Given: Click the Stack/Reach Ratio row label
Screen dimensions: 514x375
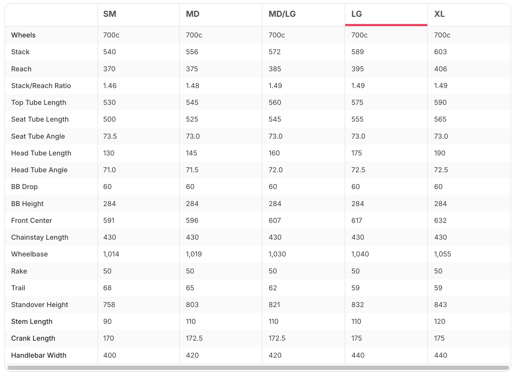Looking at the screenshot, I should (41, 86).
